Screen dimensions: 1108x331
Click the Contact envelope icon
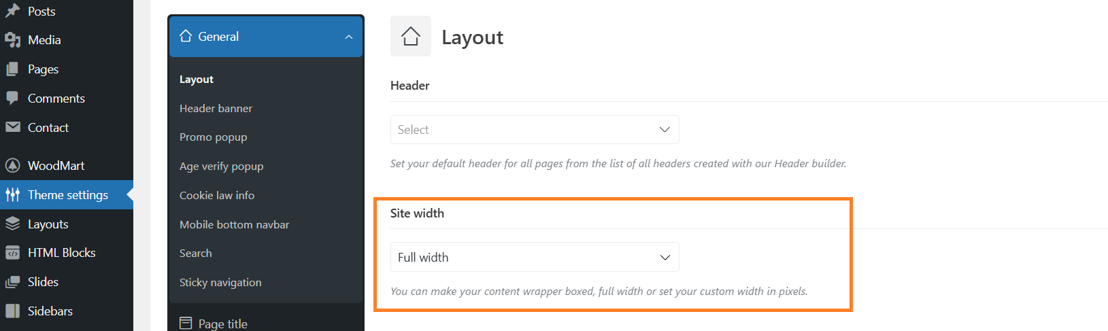[x=12, y=127]
